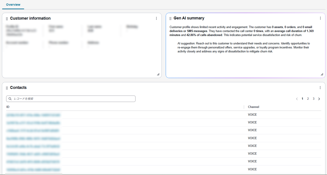Select the Overview tab

13,5
